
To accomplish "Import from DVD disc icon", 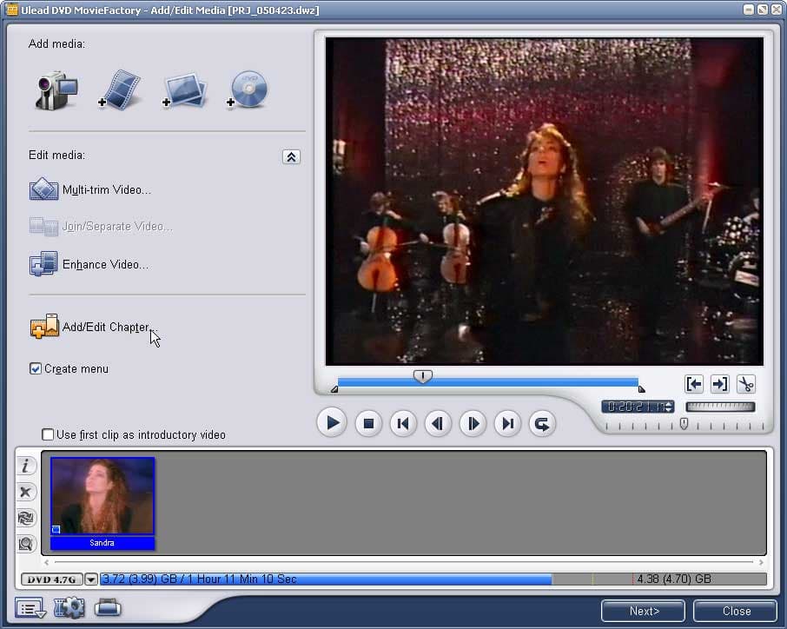I will coord(248,89).
